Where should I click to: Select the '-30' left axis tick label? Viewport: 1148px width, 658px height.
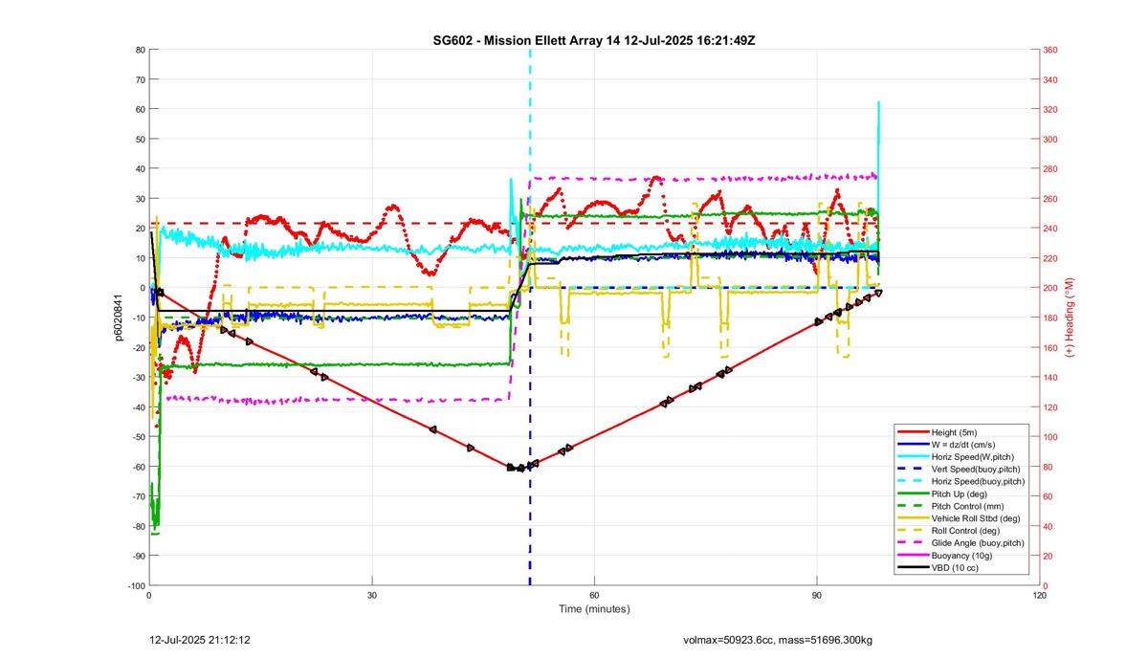coord(138,377)
